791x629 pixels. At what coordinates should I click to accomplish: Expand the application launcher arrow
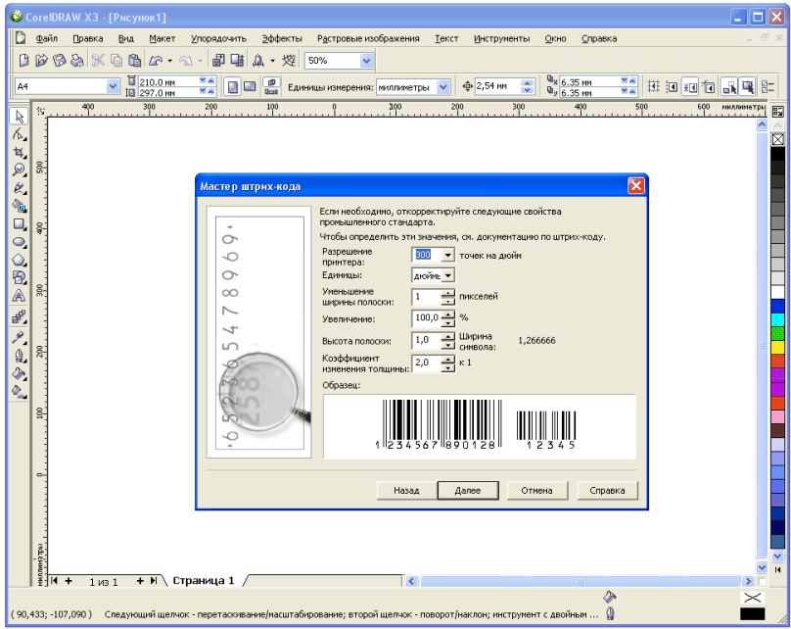click(273, 61)
